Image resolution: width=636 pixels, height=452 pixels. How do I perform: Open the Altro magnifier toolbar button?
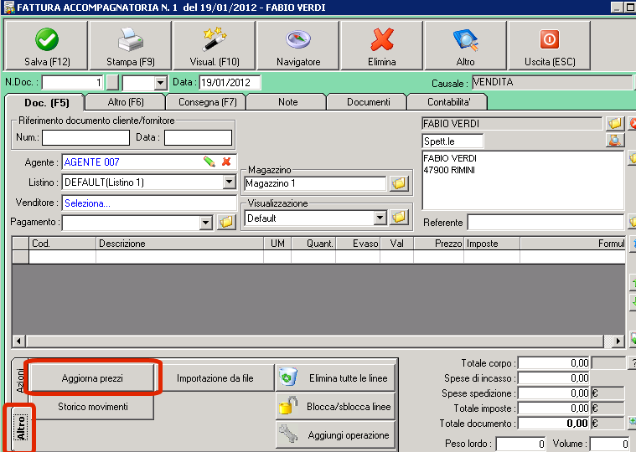[465, 46]
